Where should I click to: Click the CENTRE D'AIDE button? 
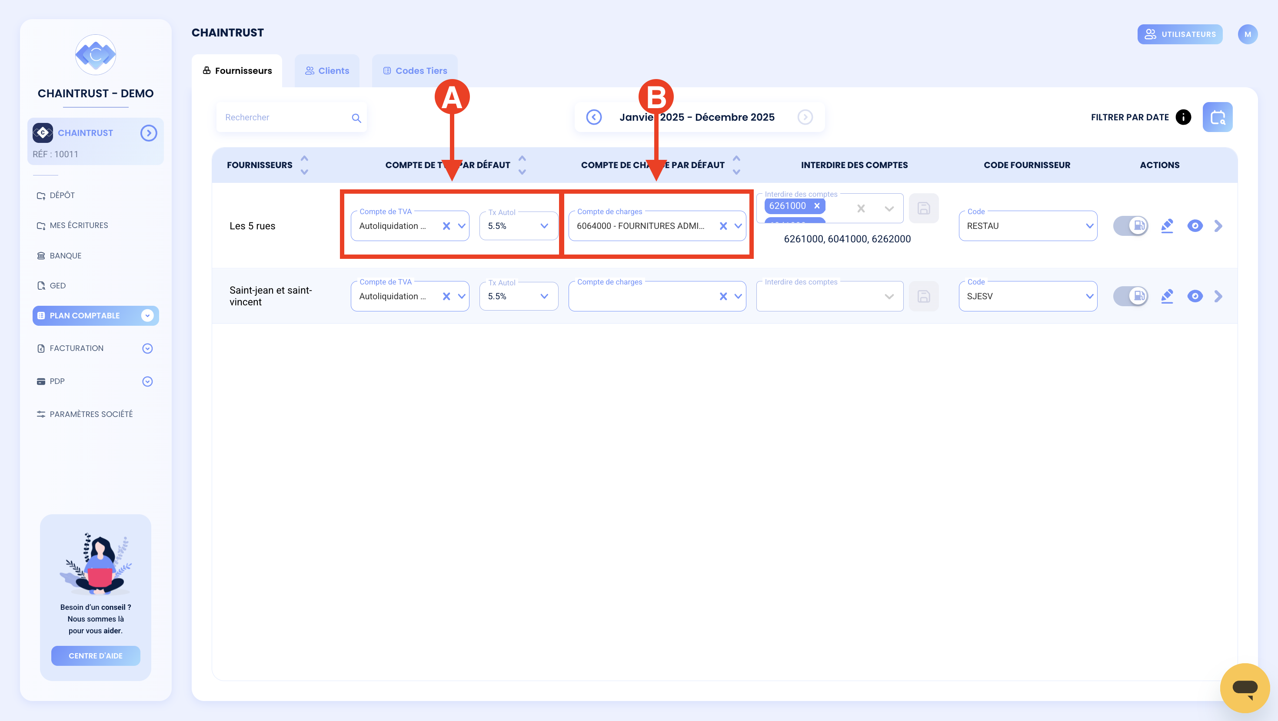[95, 655]
